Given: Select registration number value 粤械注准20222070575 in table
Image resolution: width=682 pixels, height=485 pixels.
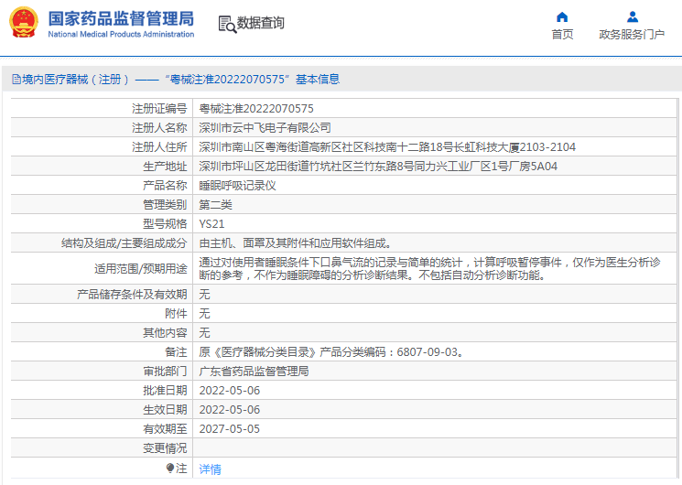Looking at the screenshot, I should pyautogui.click(x=256, y=109).
